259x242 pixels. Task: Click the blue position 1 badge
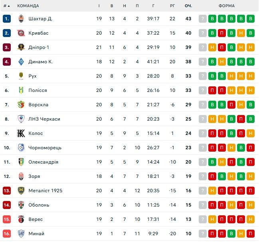point(7,19)
